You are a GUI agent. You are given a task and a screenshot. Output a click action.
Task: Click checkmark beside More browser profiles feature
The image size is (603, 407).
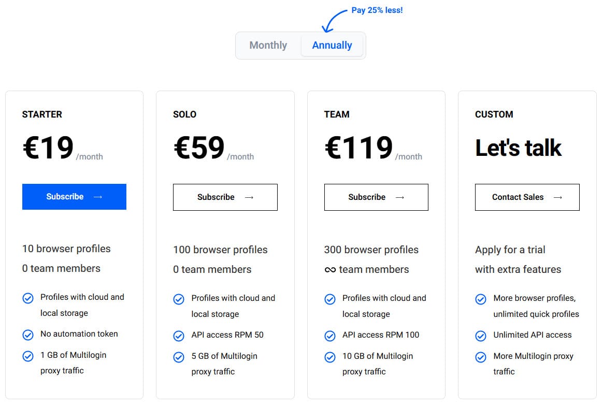pos(481,299)
